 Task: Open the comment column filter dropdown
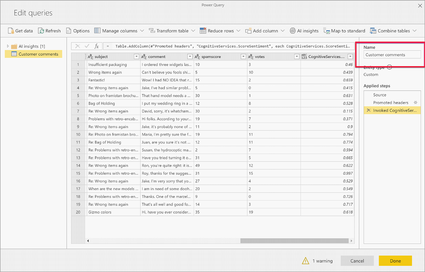click(190, 57)
